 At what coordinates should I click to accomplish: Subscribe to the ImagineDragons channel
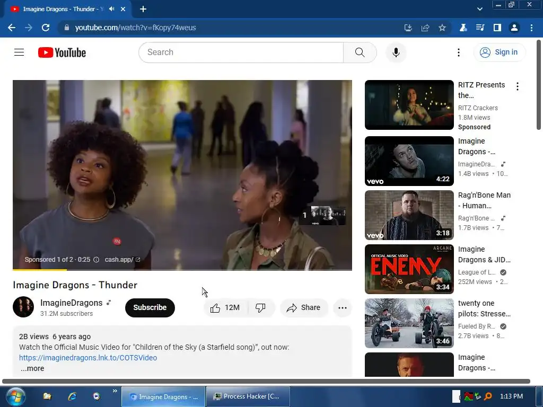click(x=150, y=307)
